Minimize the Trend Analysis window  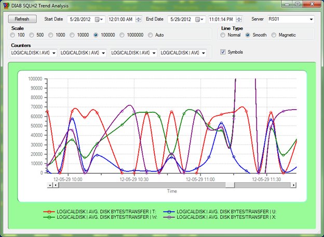click(287, 4)
